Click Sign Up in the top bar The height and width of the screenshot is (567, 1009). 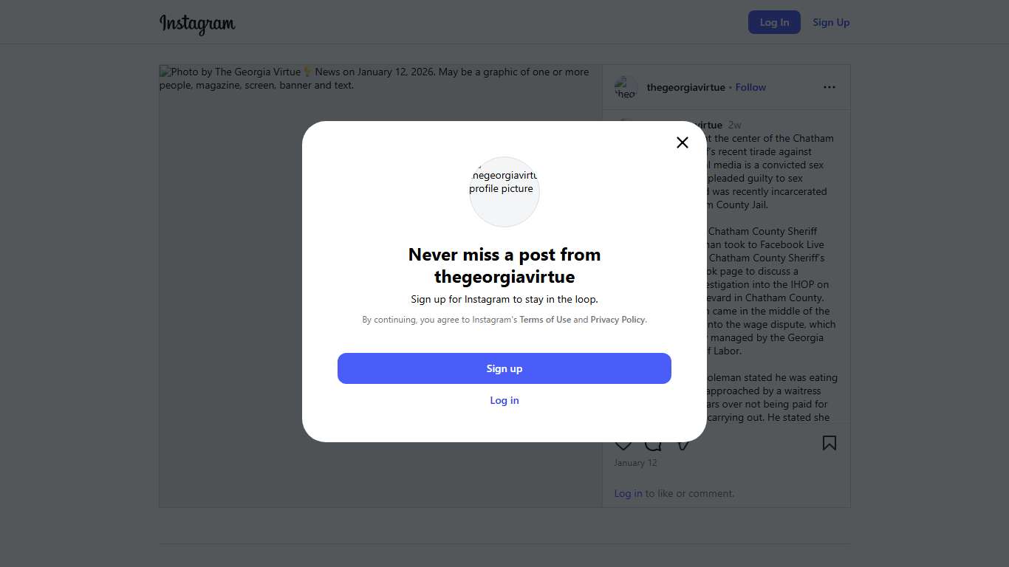pyautogui.click(x=831, y=22)
